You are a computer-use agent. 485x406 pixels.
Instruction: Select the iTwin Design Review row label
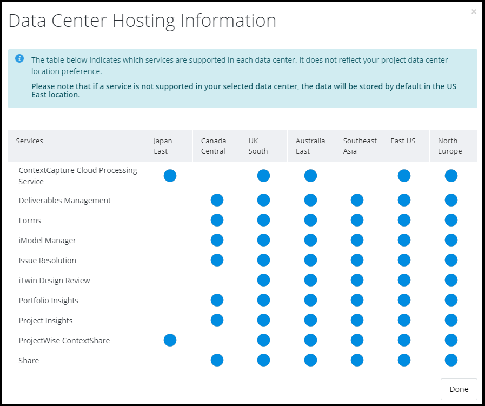(54, 281)
